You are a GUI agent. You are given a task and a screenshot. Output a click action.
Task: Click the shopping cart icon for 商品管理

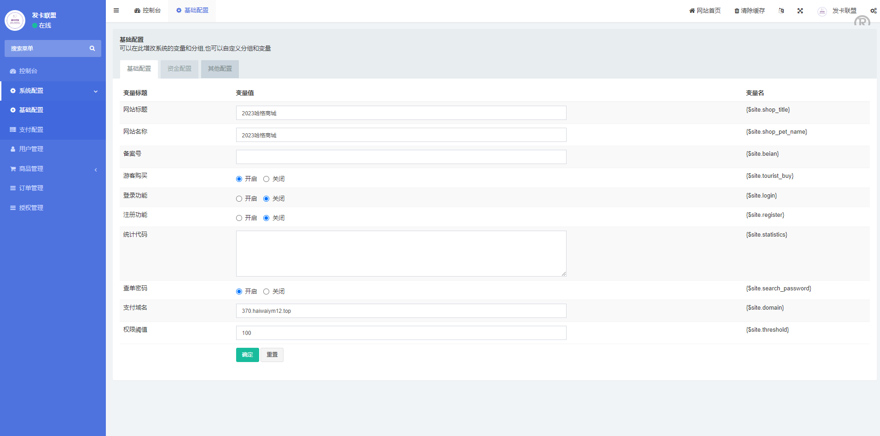pyautogui.click(x=13, y=169)
